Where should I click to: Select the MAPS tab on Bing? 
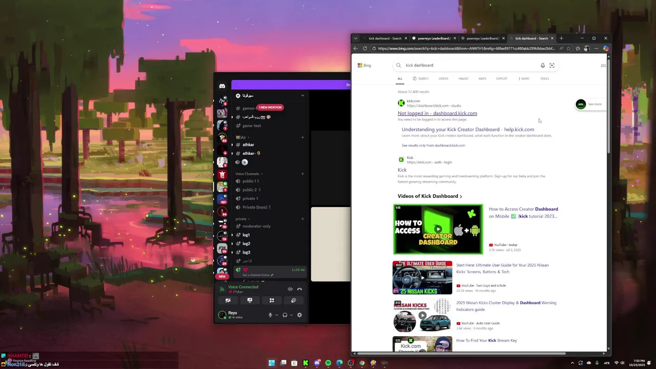[482, 78]
